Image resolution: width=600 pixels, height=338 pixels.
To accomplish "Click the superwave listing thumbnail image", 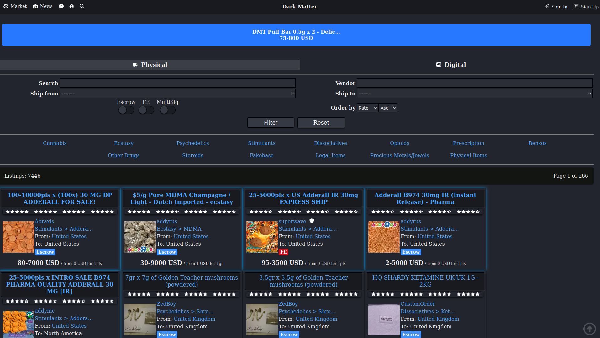I will coord(262,237).
